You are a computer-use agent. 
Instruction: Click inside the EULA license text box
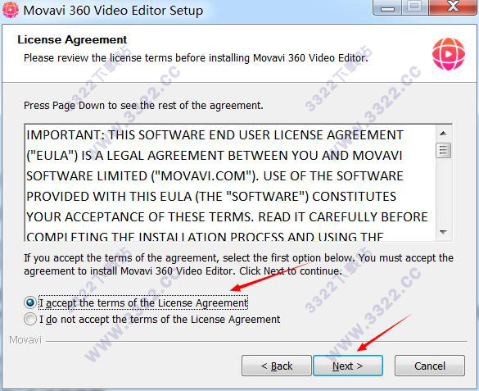tap(230, 183)
